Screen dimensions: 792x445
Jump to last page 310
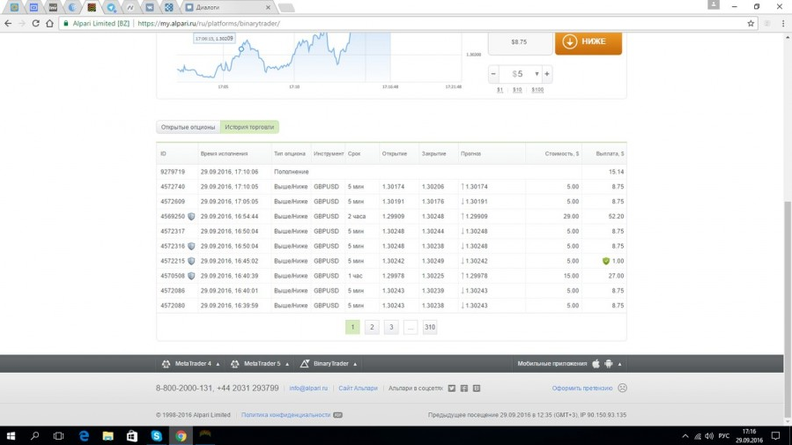coord(429,327)
